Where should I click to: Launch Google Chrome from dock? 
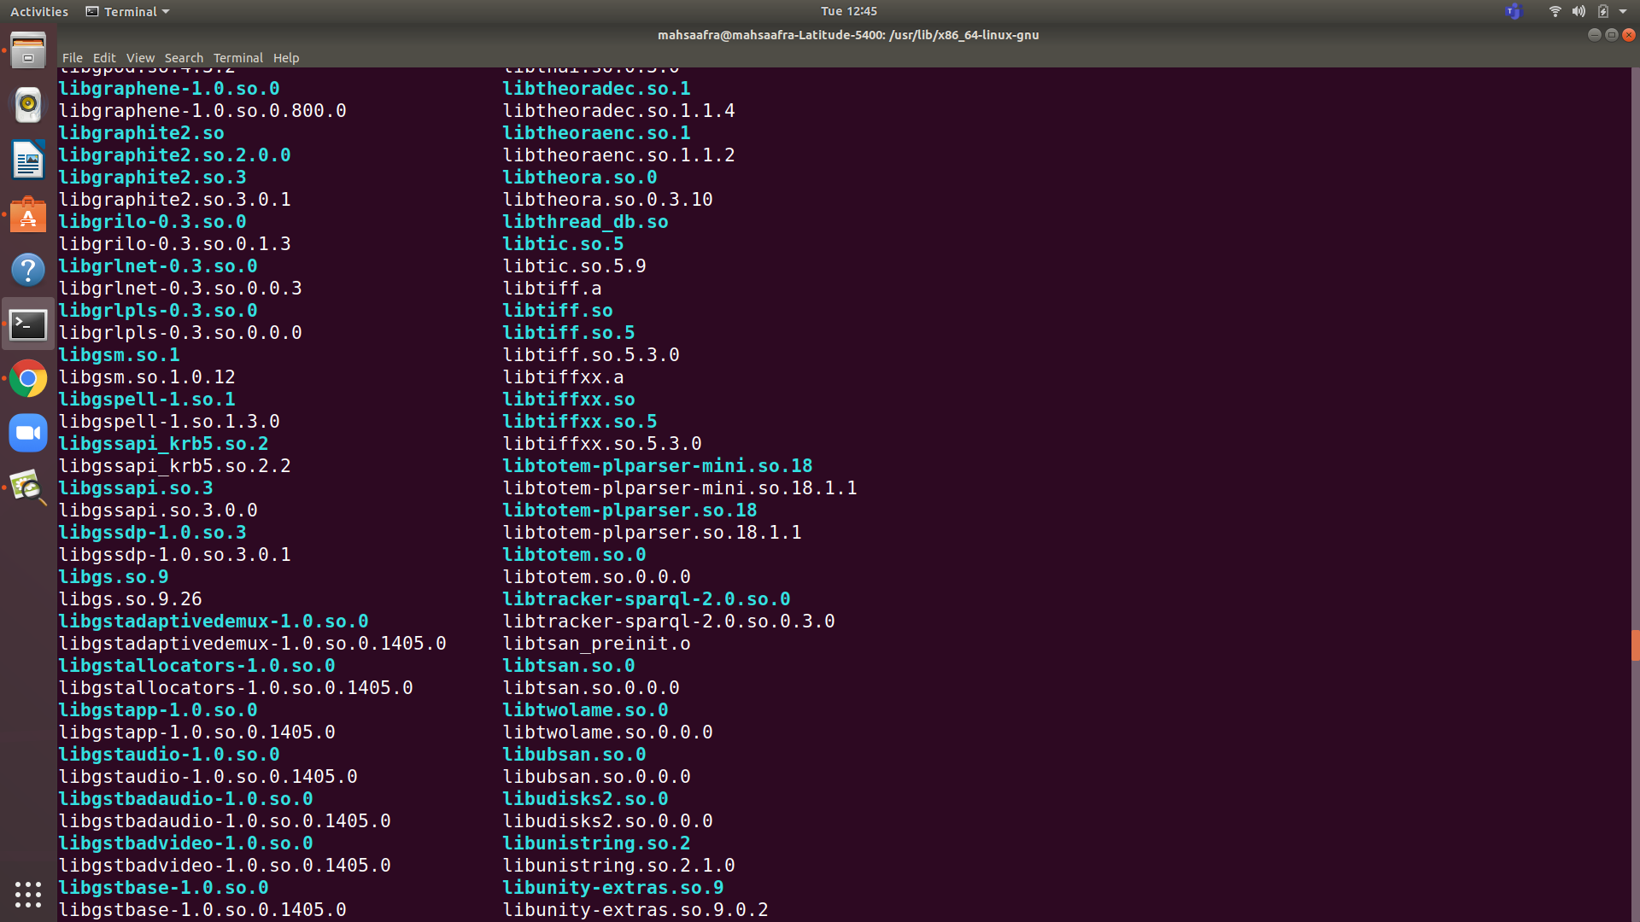[28, 378]
